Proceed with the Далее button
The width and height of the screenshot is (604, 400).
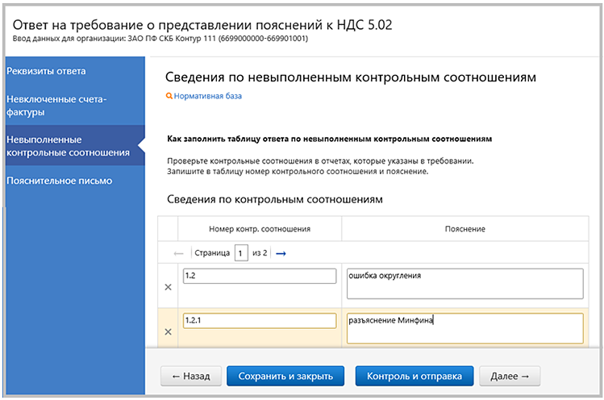[510, 376]
